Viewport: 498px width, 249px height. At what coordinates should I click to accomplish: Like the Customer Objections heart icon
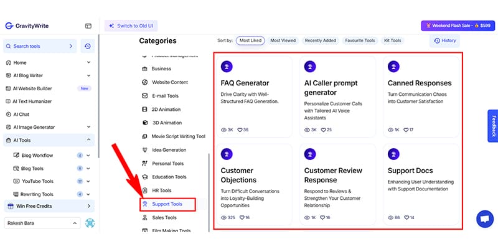pyautogui.click(x=242, y=217)
